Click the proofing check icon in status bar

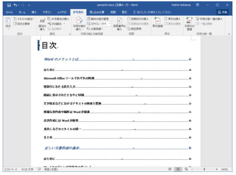pos(39,169)
